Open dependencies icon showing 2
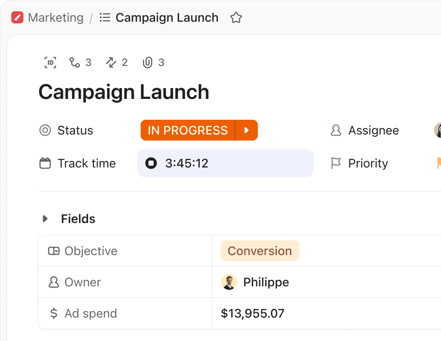 117,62
